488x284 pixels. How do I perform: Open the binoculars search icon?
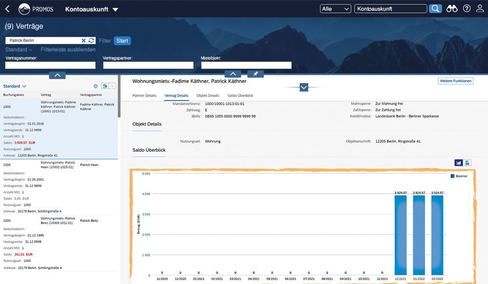pos(452,9)
